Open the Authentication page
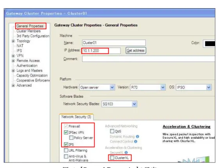217x168 pixels. [27, 66]
